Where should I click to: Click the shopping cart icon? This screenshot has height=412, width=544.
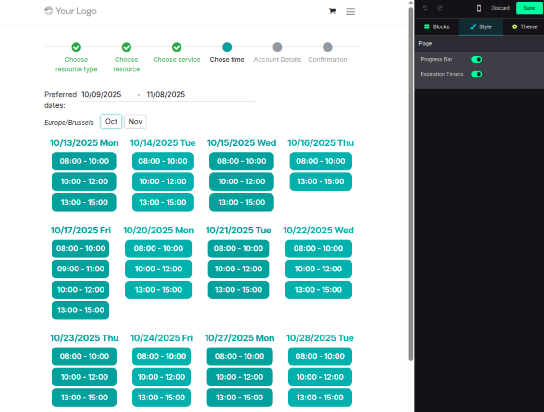pos(332,11)
